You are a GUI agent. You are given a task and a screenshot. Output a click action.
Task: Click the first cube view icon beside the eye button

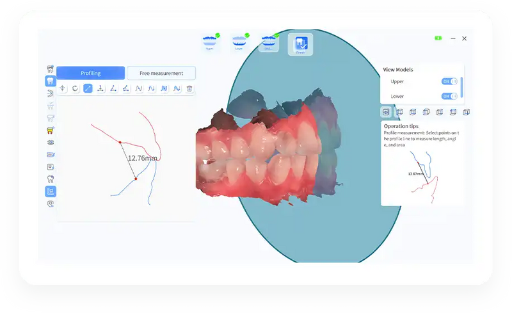coord(399,112)
